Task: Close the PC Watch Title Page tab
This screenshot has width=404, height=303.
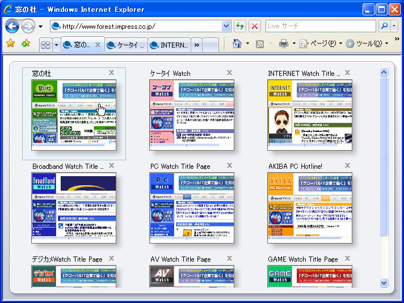Action: point(229,165)
